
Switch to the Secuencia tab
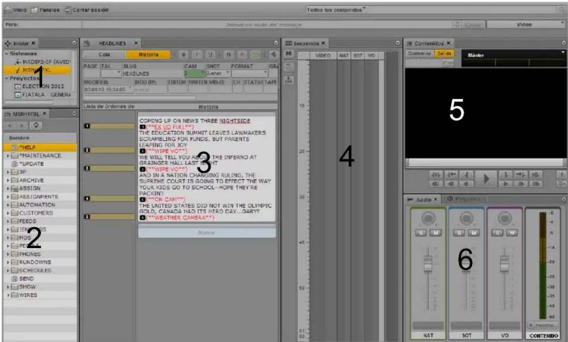pyautogui.click(x=305, y=43)
